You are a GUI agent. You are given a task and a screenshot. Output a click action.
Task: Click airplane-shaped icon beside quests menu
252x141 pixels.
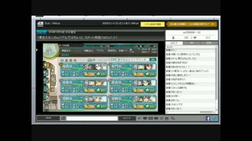[x=132, y=50]
